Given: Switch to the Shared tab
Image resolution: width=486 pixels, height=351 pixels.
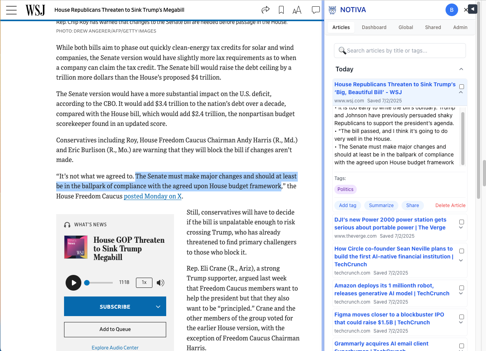Looking at the screenshot, I should 433,27.
